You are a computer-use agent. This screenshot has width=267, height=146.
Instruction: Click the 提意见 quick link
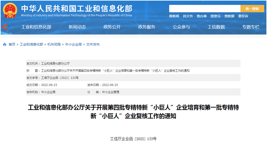(215, 16)
